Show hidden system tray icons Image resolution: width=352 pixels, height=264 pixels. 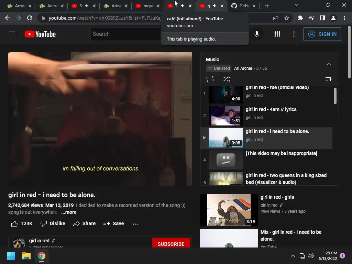293,256
